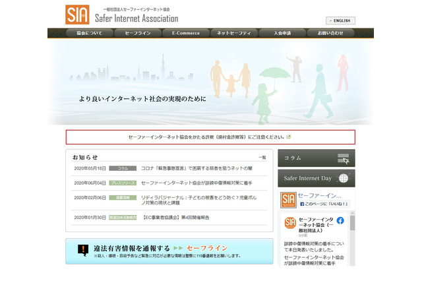
Task: Open the セーファーイン... Facebook page title
Action: (x=319, y=196)
